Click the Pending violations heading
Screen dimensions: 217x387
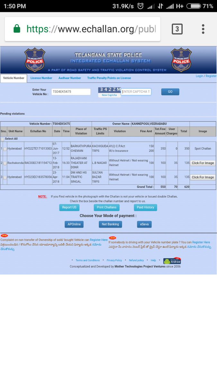point(12,114)
